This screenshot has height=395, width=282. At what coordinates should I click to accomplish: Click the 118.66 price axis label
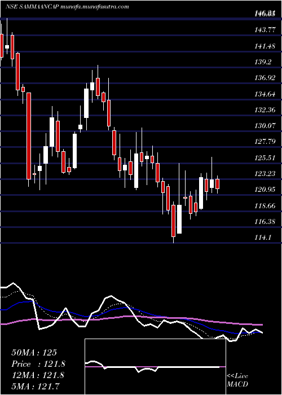[264, 205]
